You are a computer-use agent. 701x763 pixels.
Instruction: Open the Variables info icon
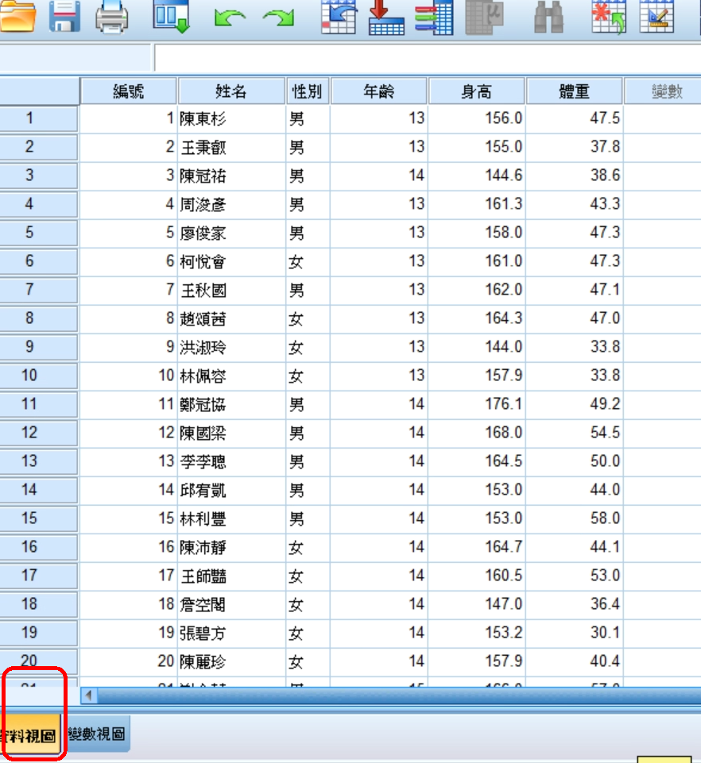pos(434,16)
